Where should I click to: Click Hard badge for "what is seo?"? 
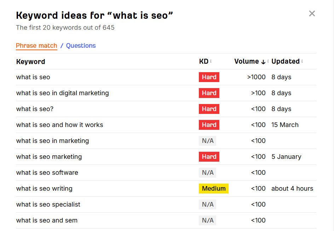(x=209, y=109)
